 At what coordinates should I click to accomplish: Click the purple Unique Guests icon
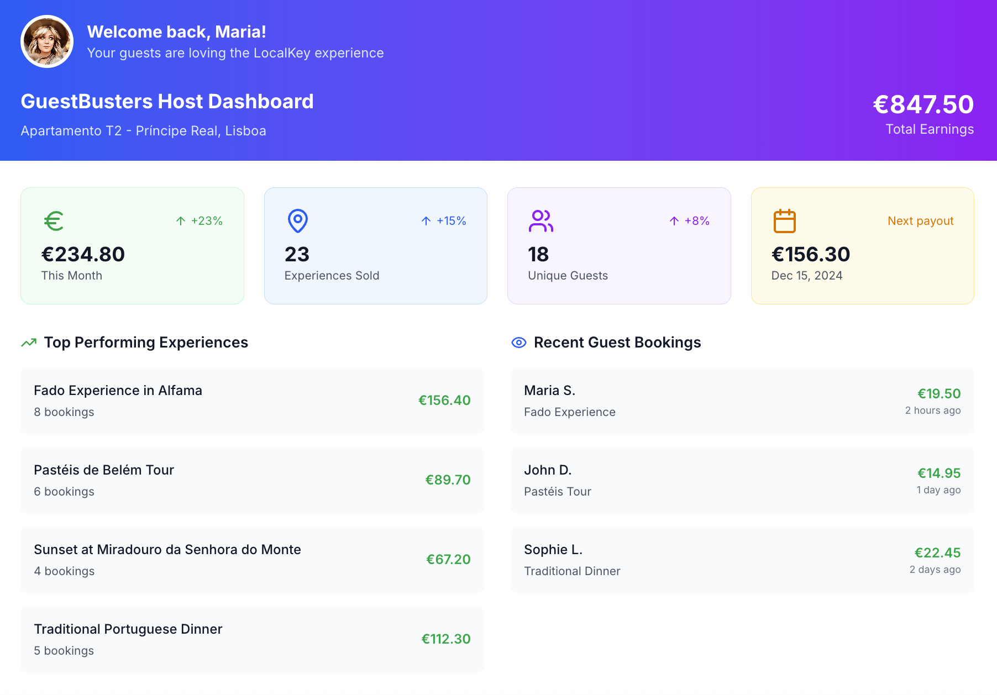[x=541, y=220]
